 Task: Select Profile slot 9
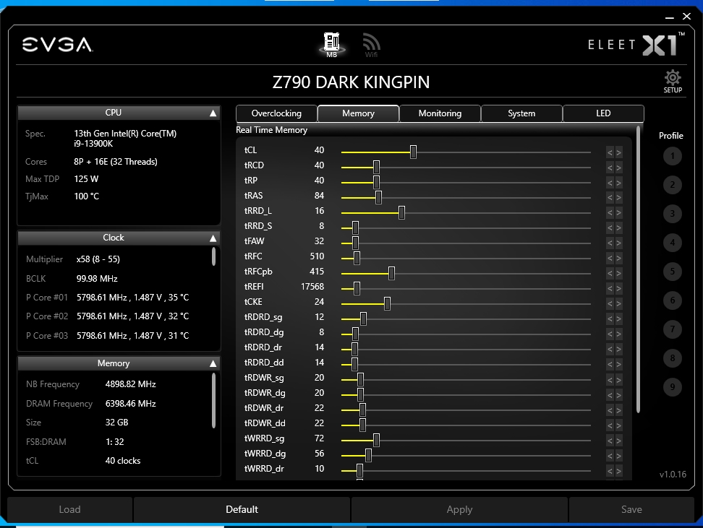(672, 387)
